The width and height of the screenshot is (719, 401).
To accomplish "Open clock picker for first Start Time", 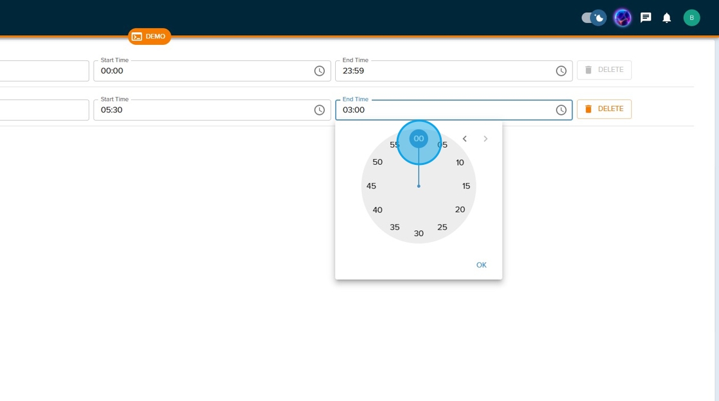I will (319, 71).
